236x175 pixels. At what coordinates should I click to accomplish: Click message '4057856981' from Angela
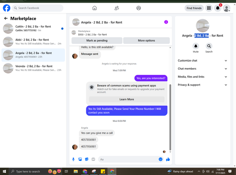click(x=88, y=140)
